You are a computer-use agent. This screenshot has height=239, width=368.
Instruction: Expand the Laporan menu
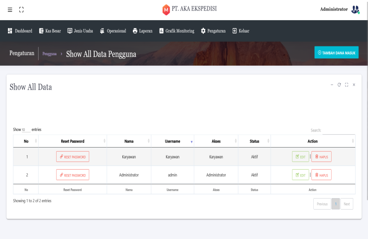[142, 31]
